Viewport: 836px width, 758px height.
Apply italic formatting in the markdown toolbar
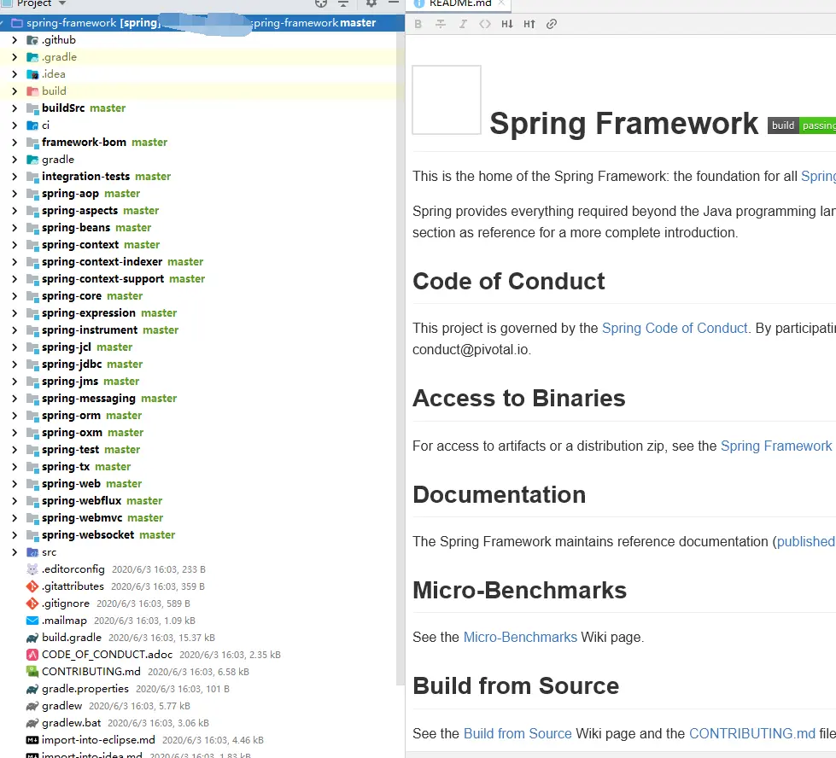463,24
